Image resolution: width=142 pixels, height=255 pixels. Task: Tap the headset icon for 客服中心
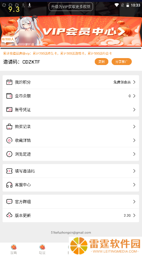tap(9, 185)
